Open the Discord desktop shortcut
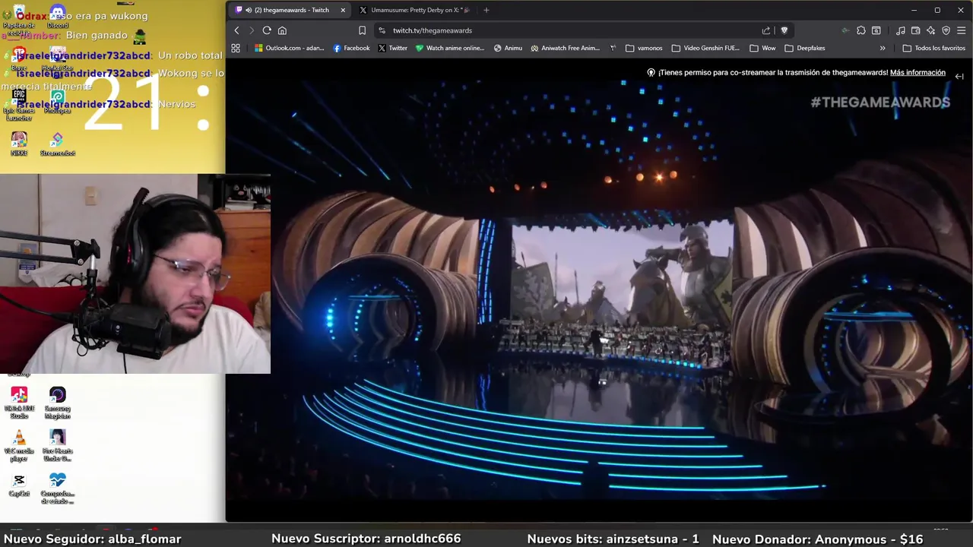The width and height of the screenshot is (973, 547). [x=58, y=17]
